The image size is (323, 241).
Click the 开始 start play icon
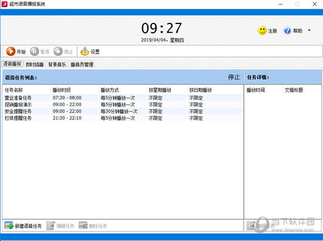[11, 52]
